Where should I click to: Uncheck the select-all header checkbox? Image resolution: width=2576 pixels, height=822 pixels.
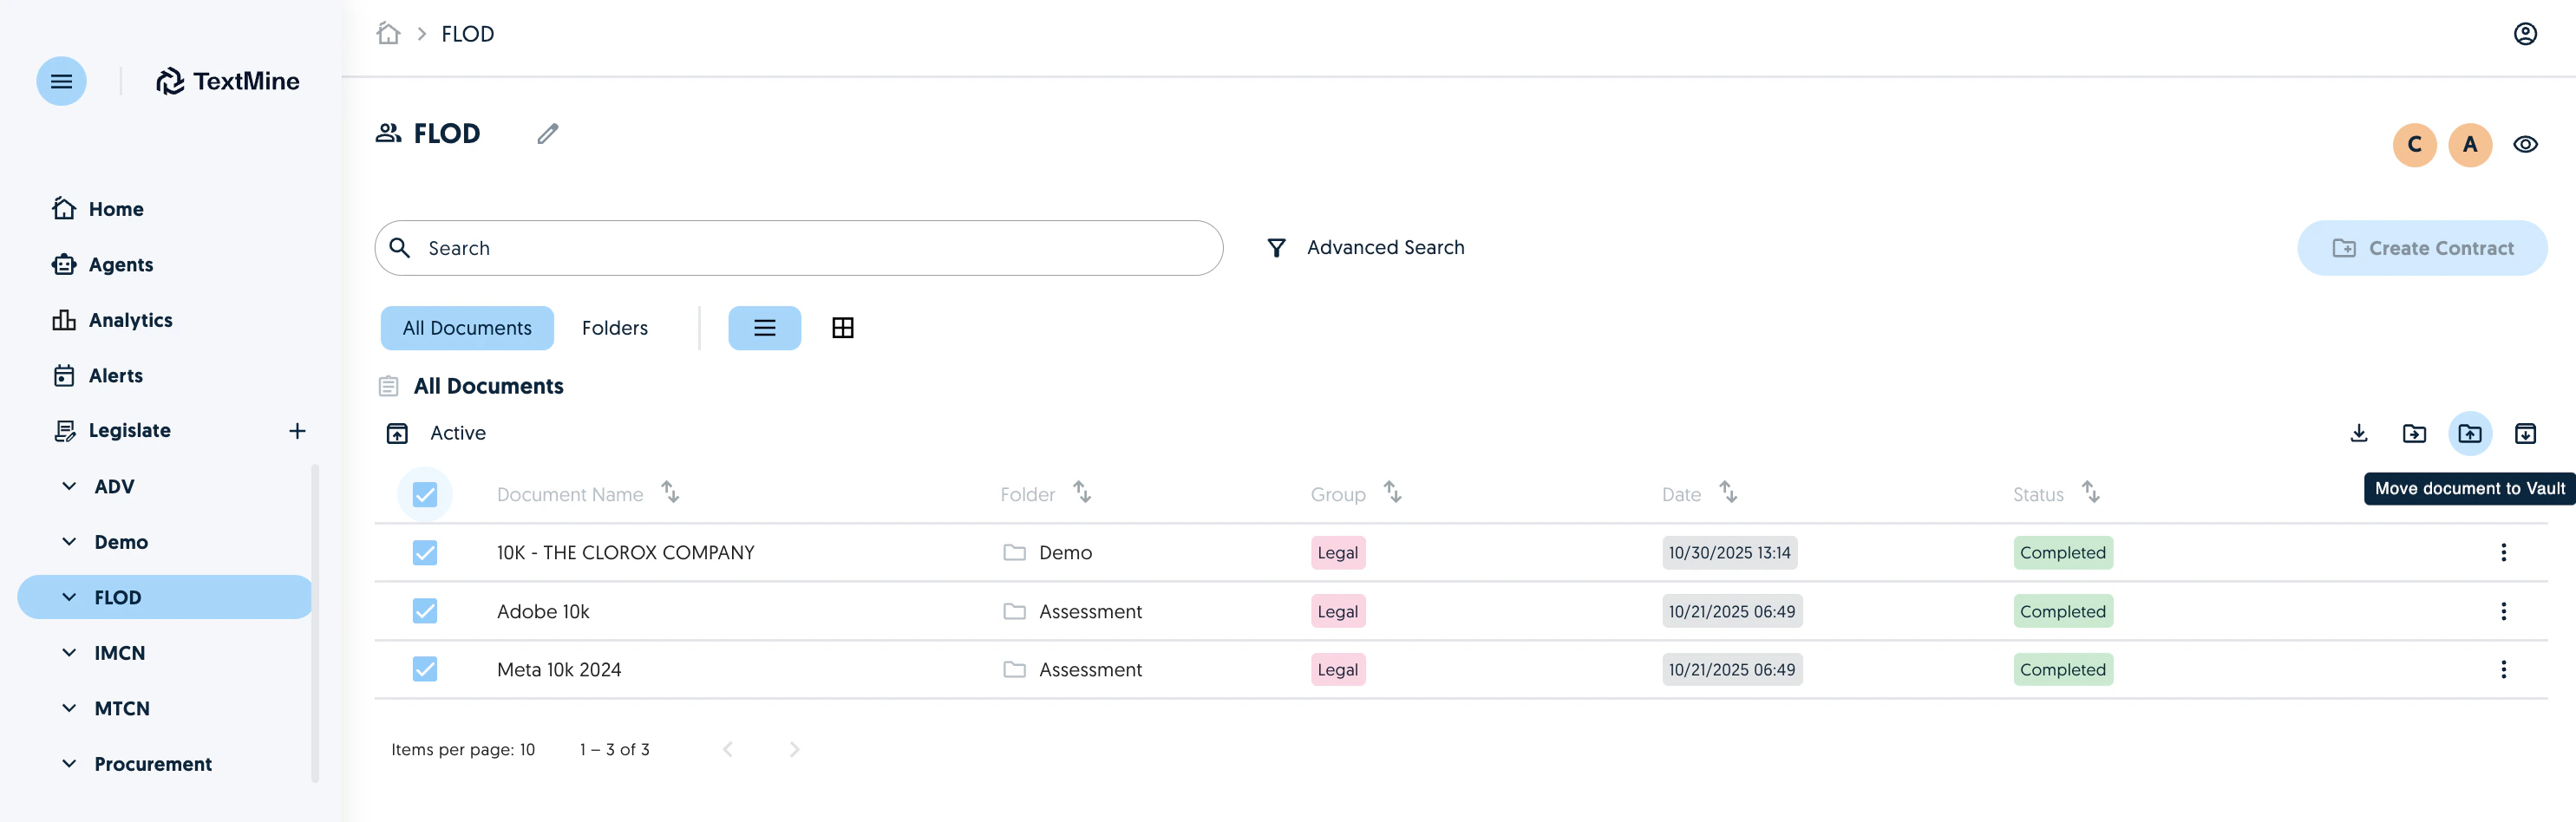point(425,494)
